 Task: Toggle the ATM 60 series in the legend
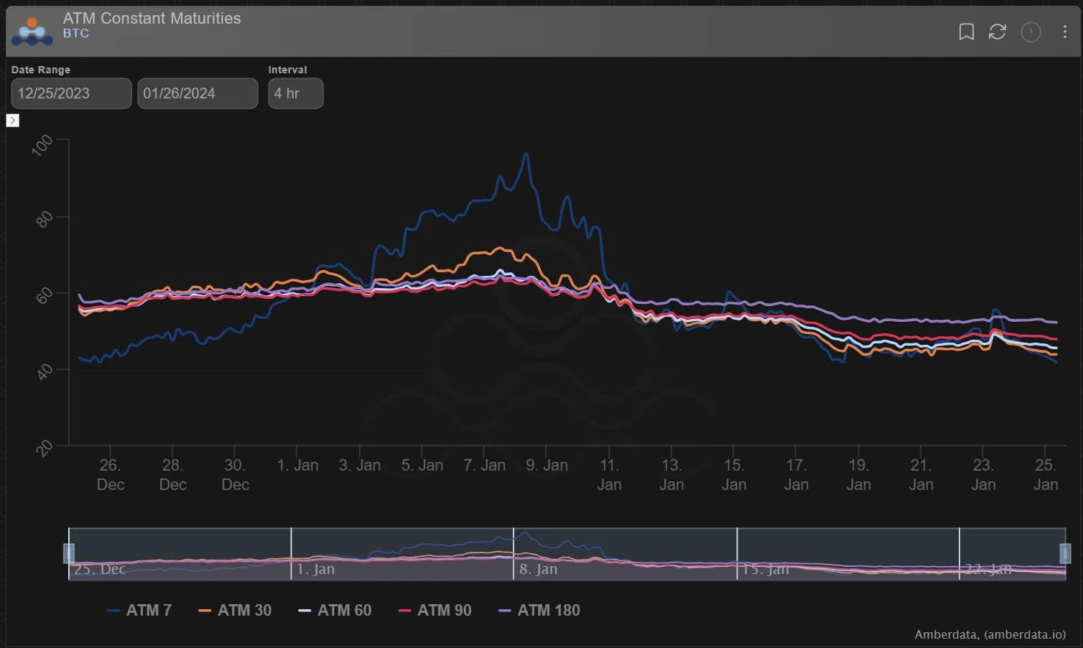click(x=335, y=610)
